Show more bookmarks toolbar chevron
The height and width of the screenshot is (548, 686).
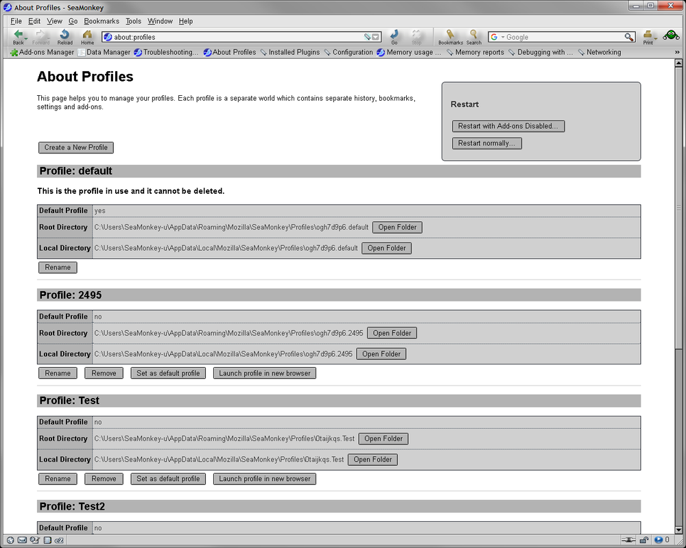(x=677, y=52)
